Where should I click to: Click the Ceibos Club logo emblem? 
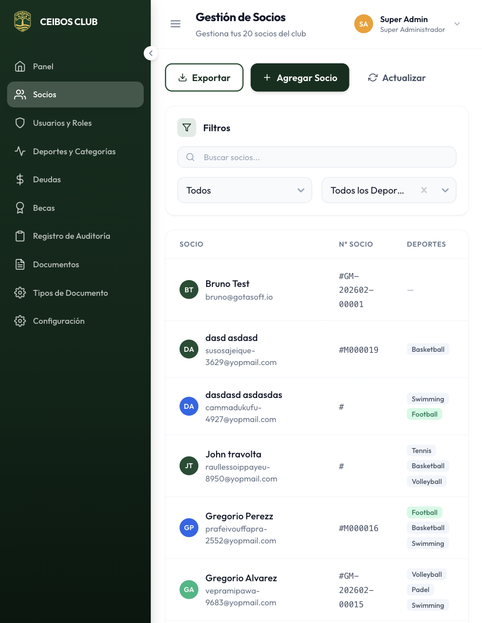point(23,22)
